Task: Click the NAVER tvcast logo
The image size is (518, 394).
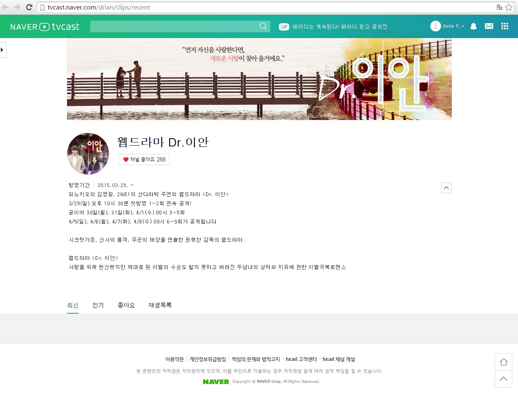Action: [x=45, y=26]
